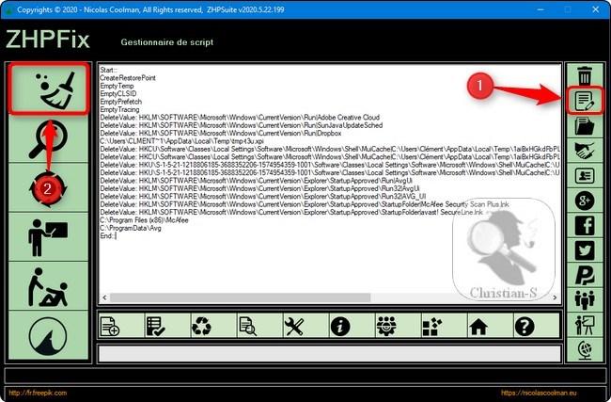
Task: Click the DeleteValue line ending 'Run|AvgUi'
Action: (x=256, y=181)
